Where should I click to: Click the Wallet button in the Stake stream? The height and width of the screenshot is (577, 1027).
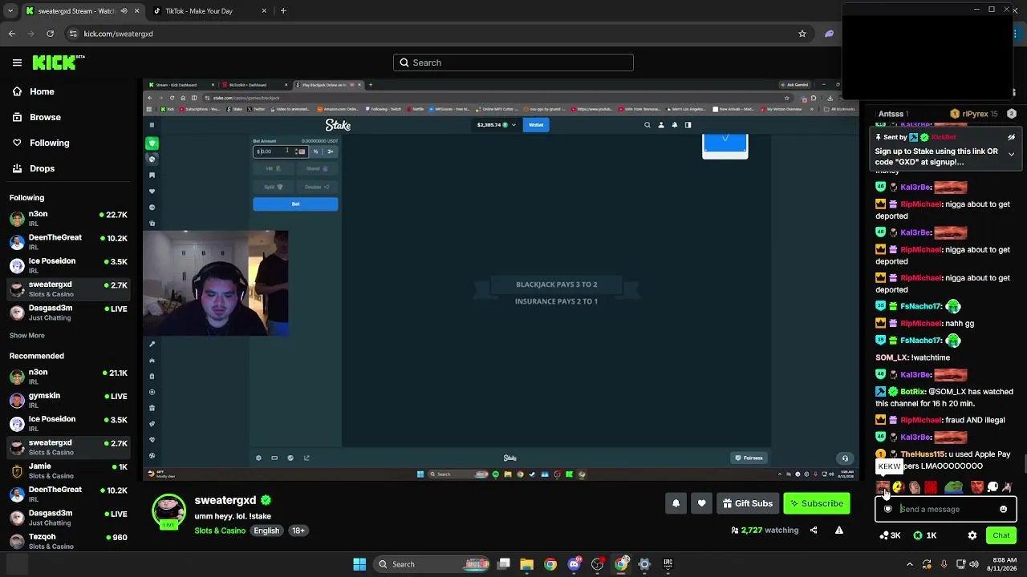[x=536, y=125]
